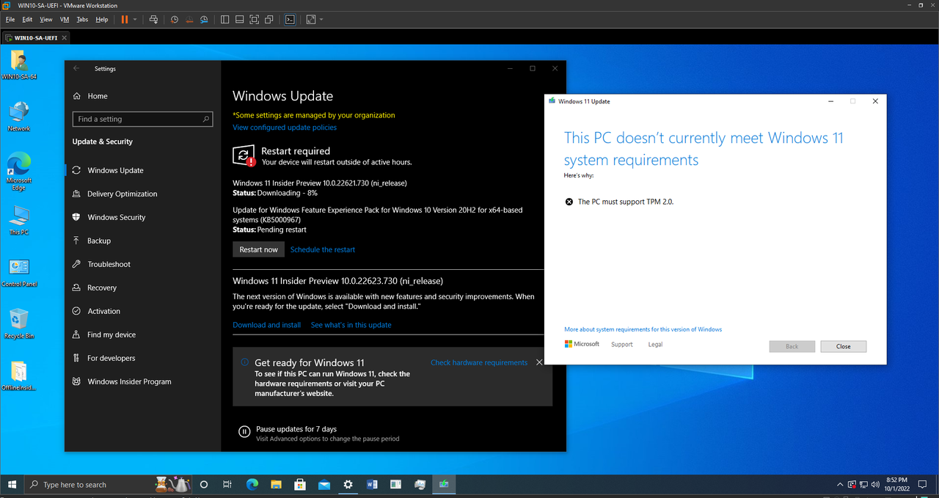Open Find my device settings

[x=111, y=334]
